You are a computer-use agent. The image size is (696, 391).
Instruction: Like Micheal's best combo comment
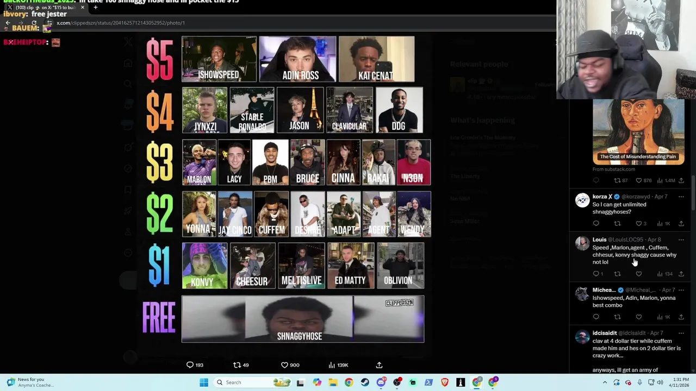click(639, 317)
